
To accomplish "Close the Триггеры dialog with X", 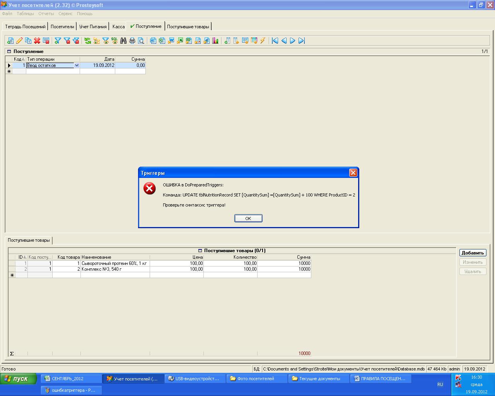I will point(353,173).
